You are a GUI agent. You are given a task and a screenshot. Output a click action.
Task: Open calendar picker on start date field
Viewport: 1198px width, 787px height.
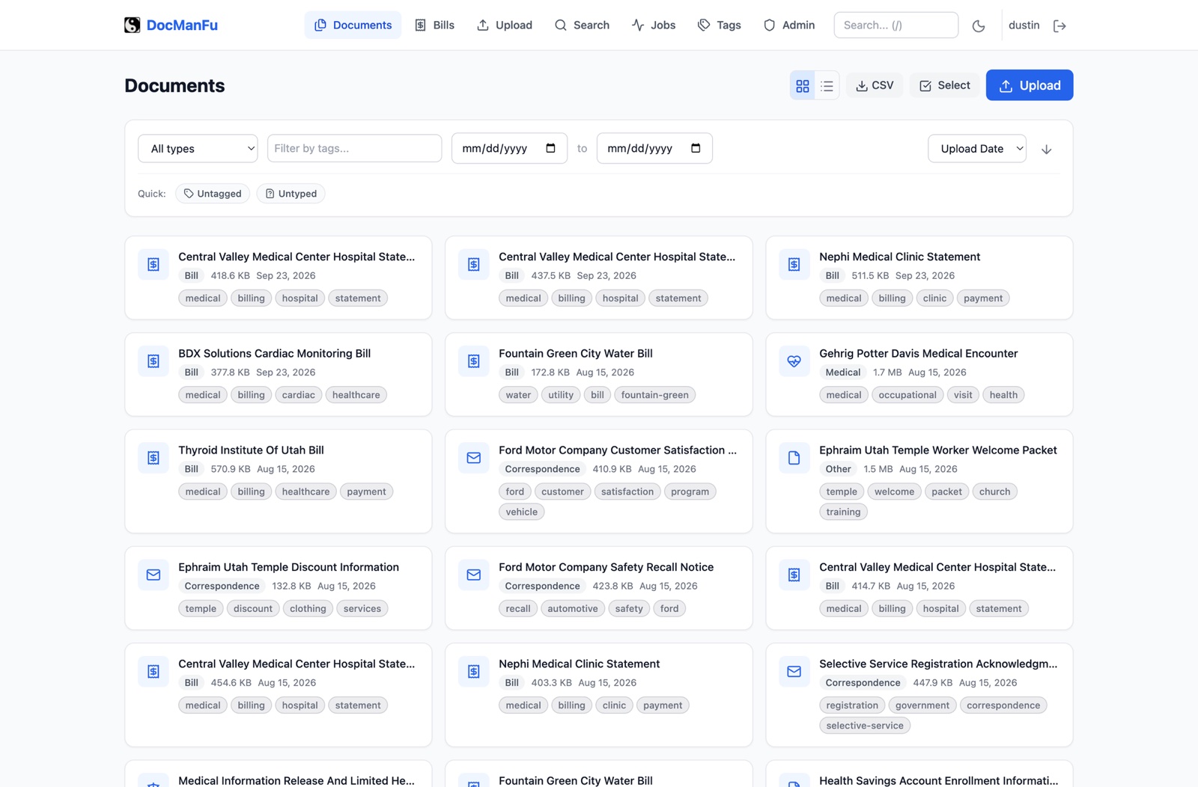[550, 148]
